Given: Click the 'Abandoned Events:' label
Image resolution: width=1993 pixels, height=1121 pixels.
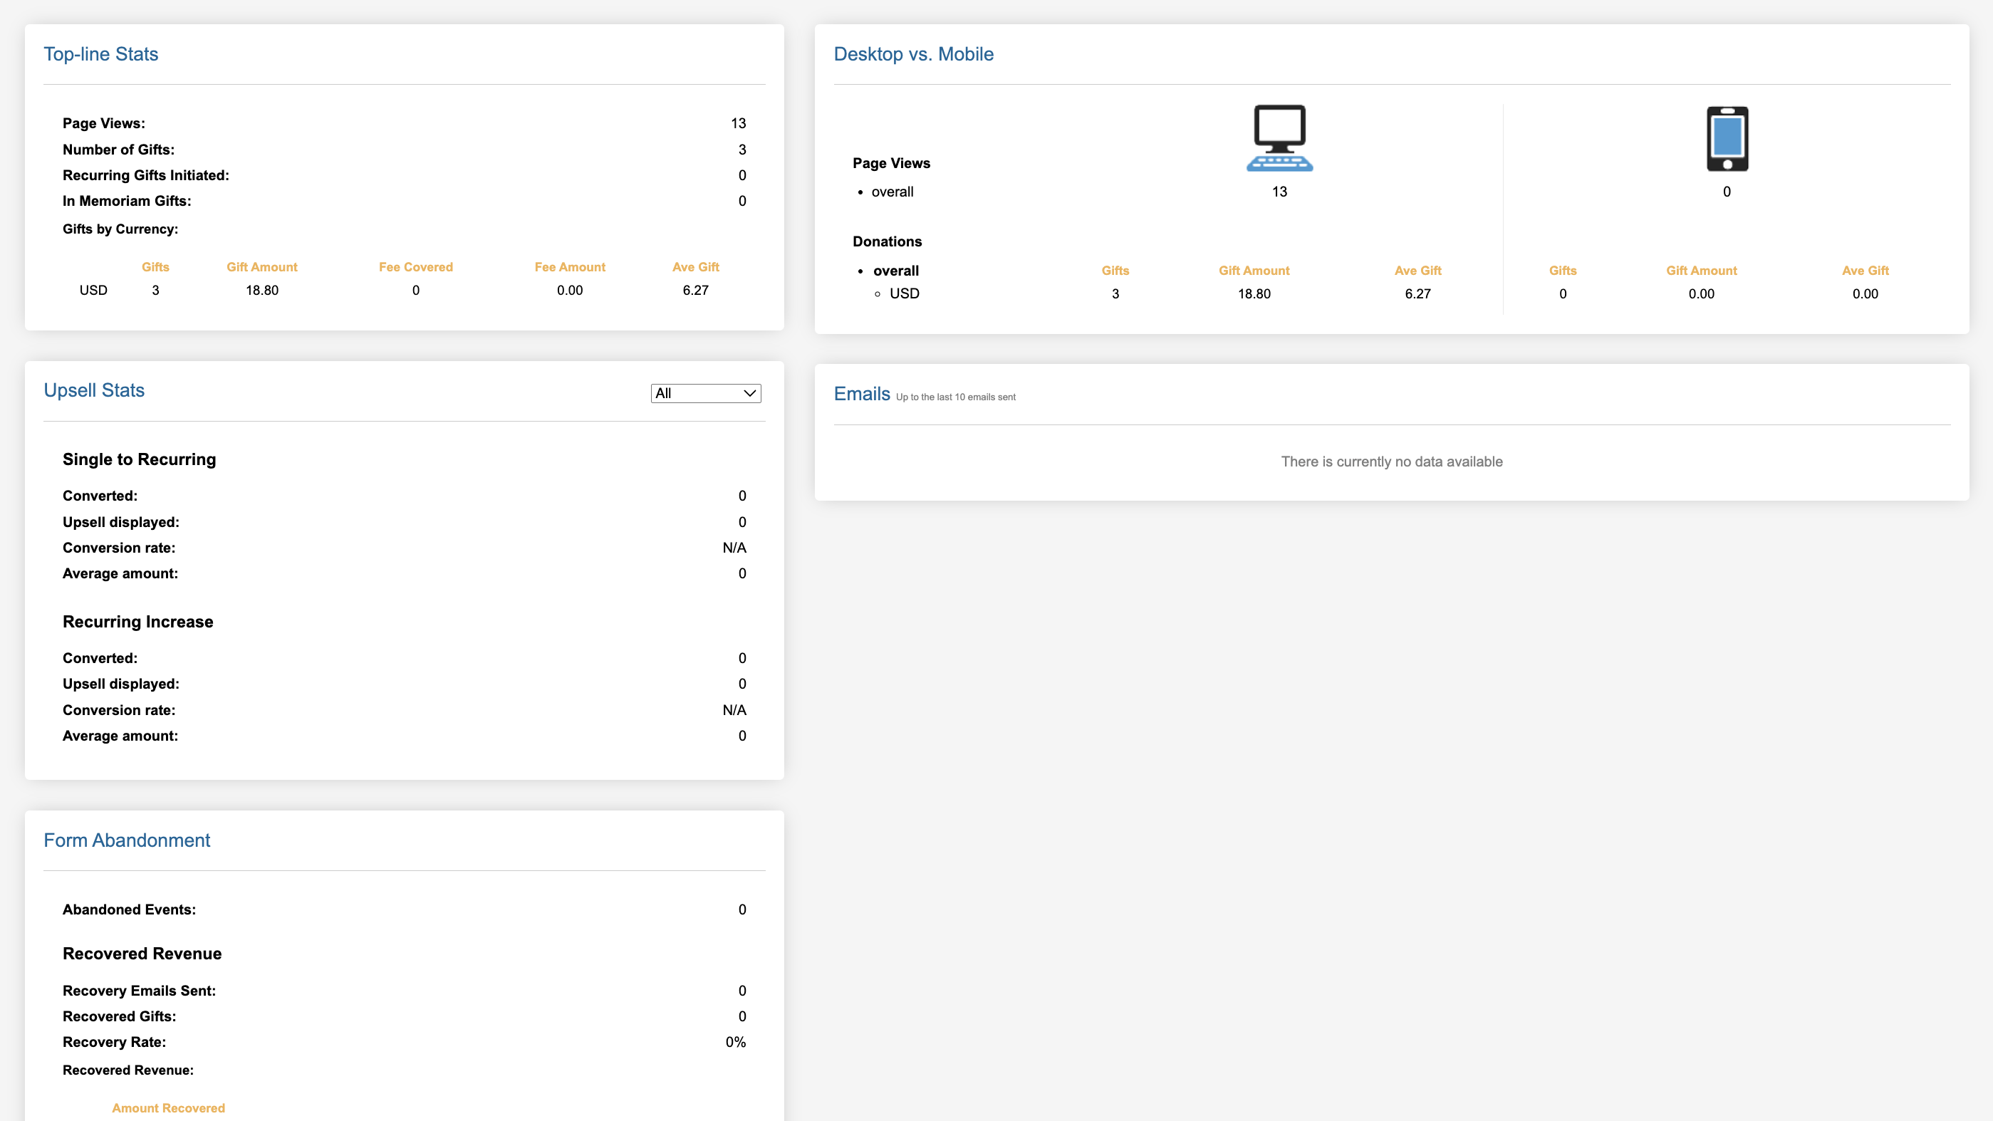Looking at the screenshot, I should point(129,909).
